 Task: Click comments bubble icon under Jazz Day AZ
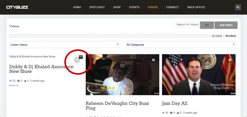[171, 113]
